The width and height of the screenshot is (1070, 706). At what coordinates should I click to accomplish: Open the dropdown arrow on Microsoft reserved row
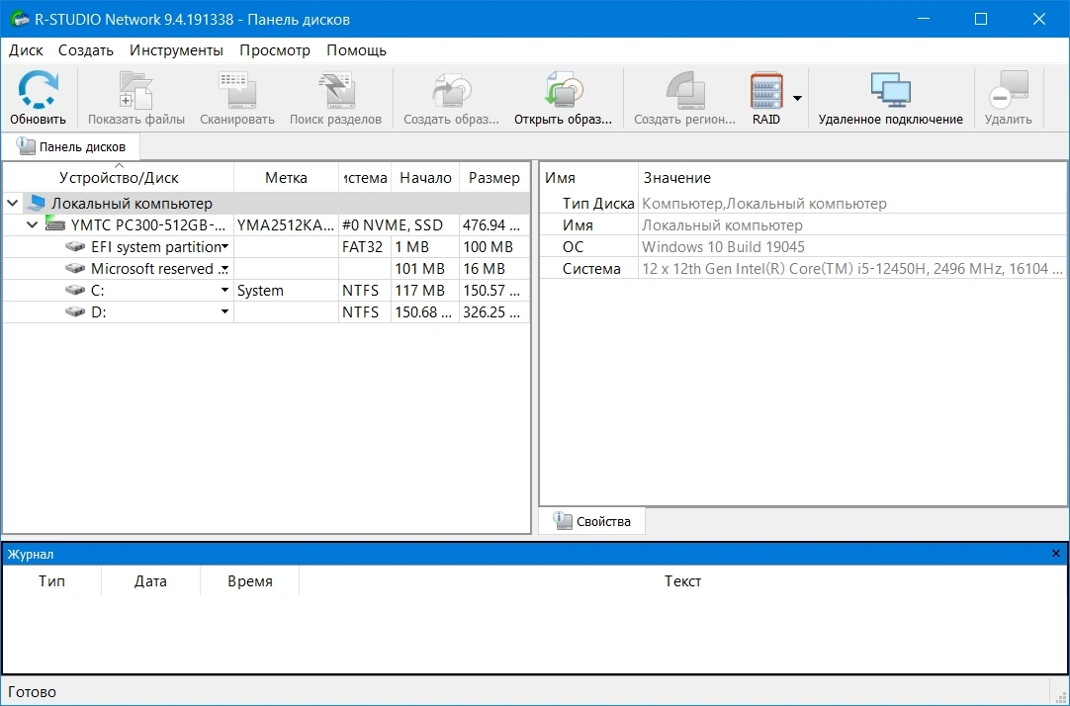pos(224,269)
